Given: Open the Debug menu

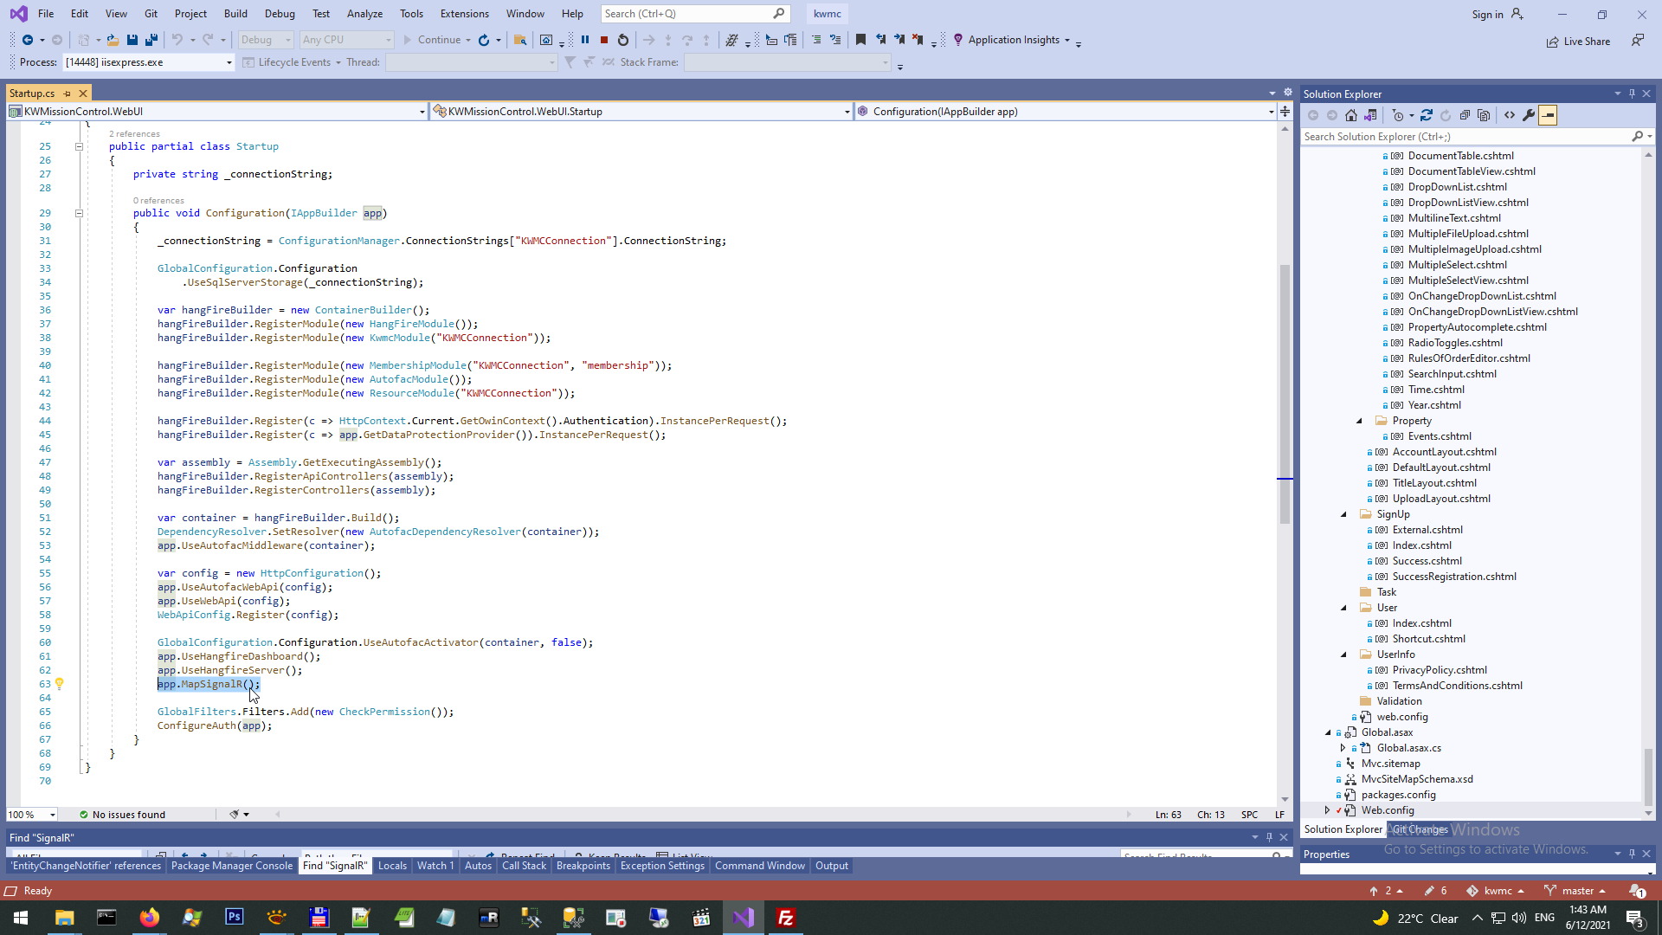Looking at the screenshot, I should click(x=279, y=13).
